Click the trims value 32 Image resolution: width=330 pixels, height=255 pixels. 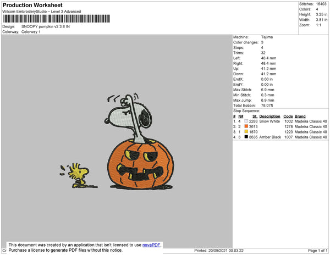(263, 53)
